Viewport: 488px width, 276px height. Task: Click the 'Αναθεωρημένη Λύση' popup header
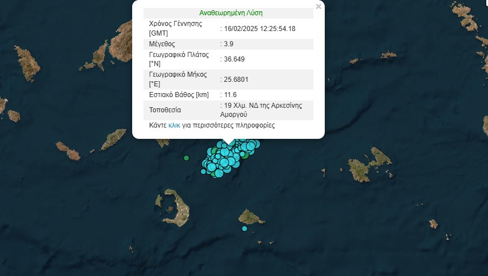tap(230, 12)
